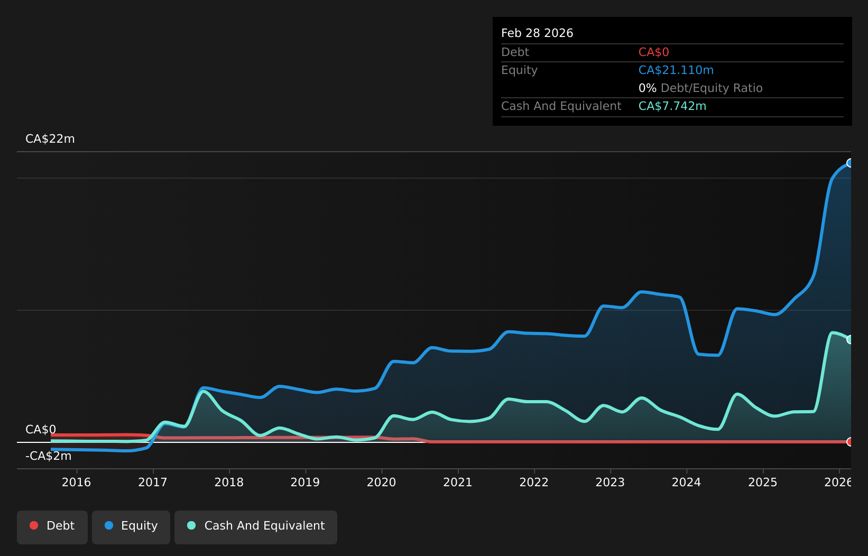Click the -CA$2m y-axis label
The height and width of the screenshot is (556, 868).
[x=49, y=456]
